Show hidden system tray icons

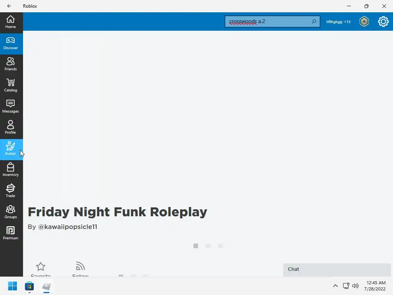pos(335,286)
